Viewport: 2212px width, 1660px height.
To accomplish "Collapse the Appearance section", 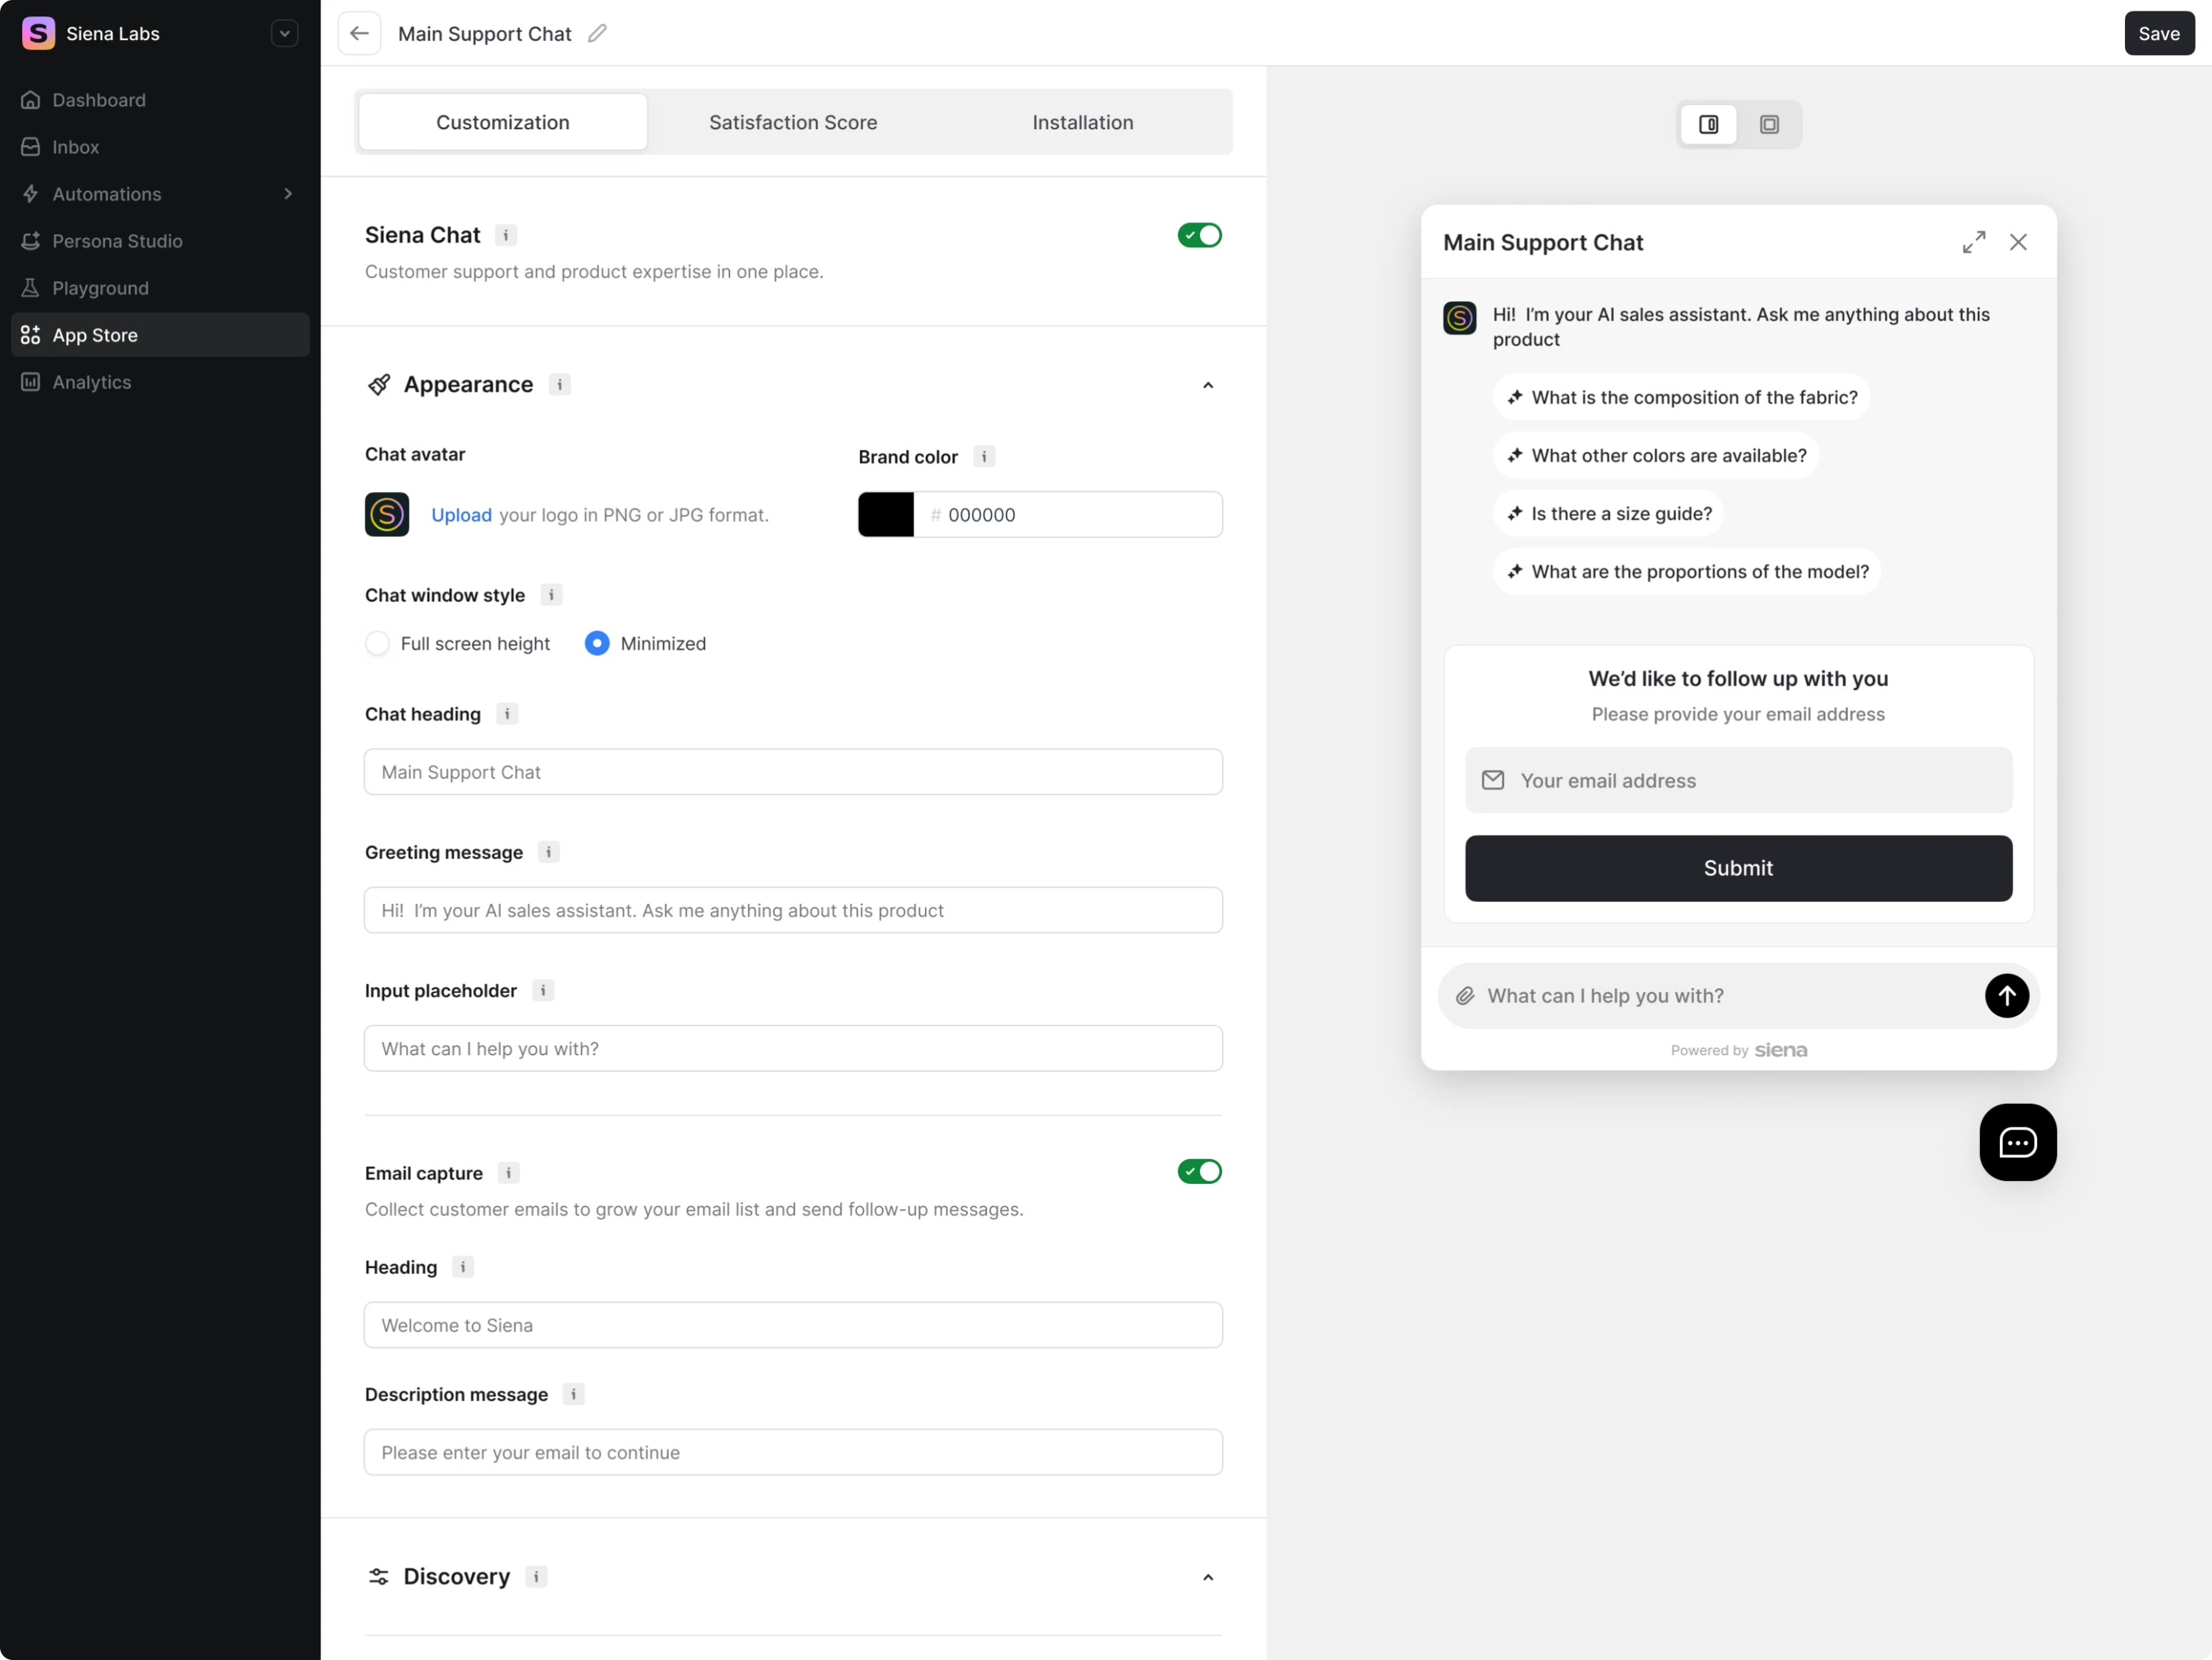I will coord(1208,385).
